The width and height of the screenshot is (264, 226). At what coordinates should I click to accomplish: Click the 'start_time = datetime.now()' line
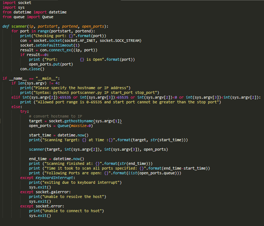coord(58,135)
